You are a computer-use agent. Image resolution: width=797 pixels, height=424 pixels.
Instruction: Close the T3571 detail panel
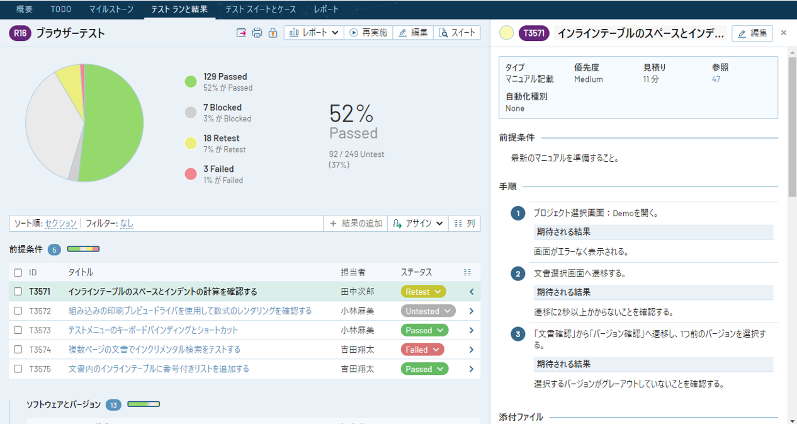tap(784, 33)
